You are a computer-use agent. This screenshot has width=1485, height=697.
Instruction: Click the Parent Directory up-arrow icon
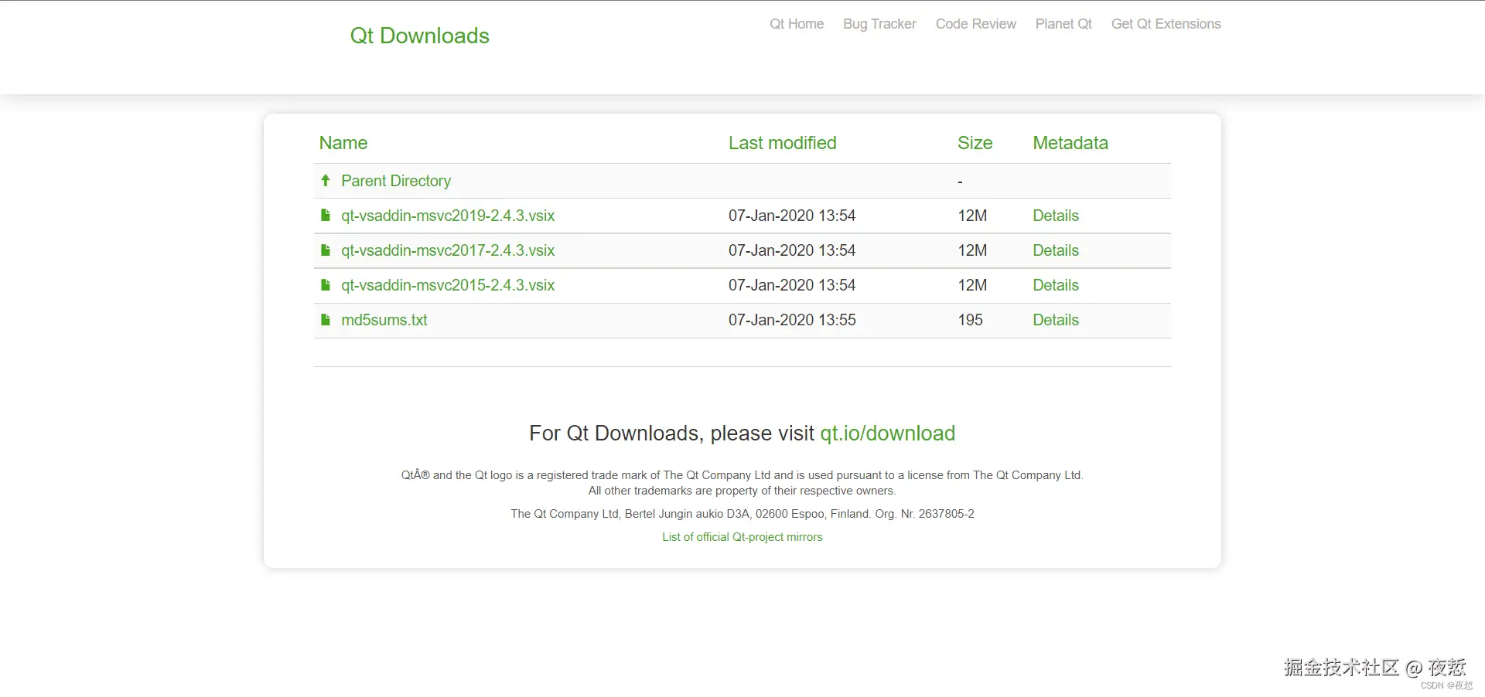coord(326,180)
